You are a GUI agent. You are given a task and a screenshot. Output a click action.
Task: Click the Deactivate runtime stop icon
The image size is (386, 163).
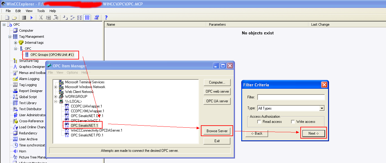(24, 18)
